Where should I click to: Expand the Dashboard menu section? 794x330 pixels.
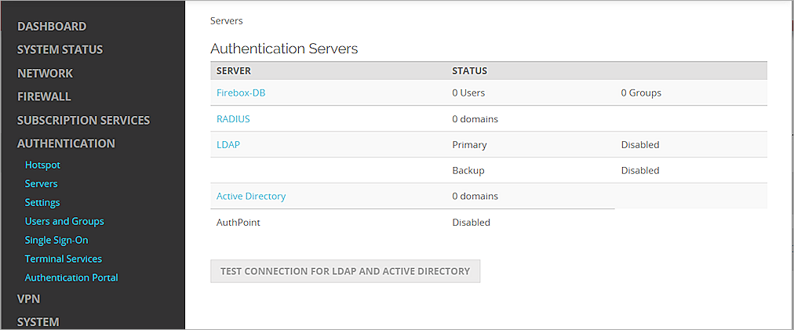tap(52, 27)
